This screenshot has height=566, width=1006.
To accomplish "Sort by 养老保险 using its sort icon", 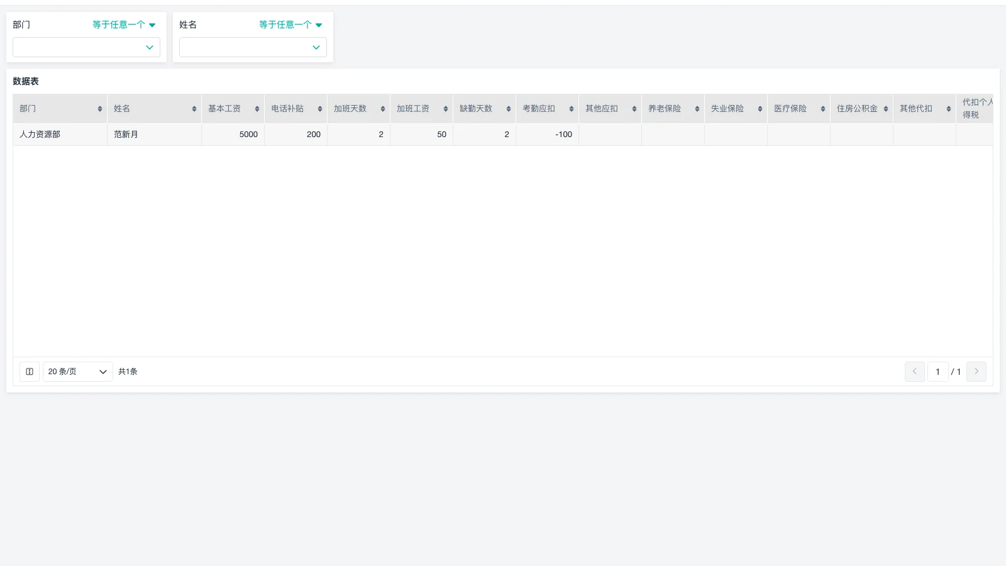I will pyautogui.click(x=697, y=109).
